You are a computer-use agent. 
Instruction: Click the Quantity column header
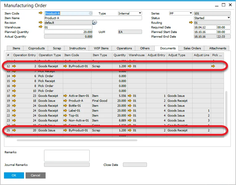pos(120,55)
